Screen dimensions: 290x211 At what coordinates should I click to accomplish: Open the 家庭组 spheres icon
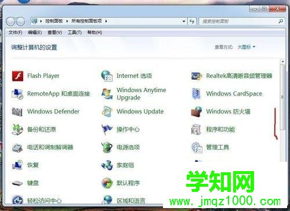[107, 165]
